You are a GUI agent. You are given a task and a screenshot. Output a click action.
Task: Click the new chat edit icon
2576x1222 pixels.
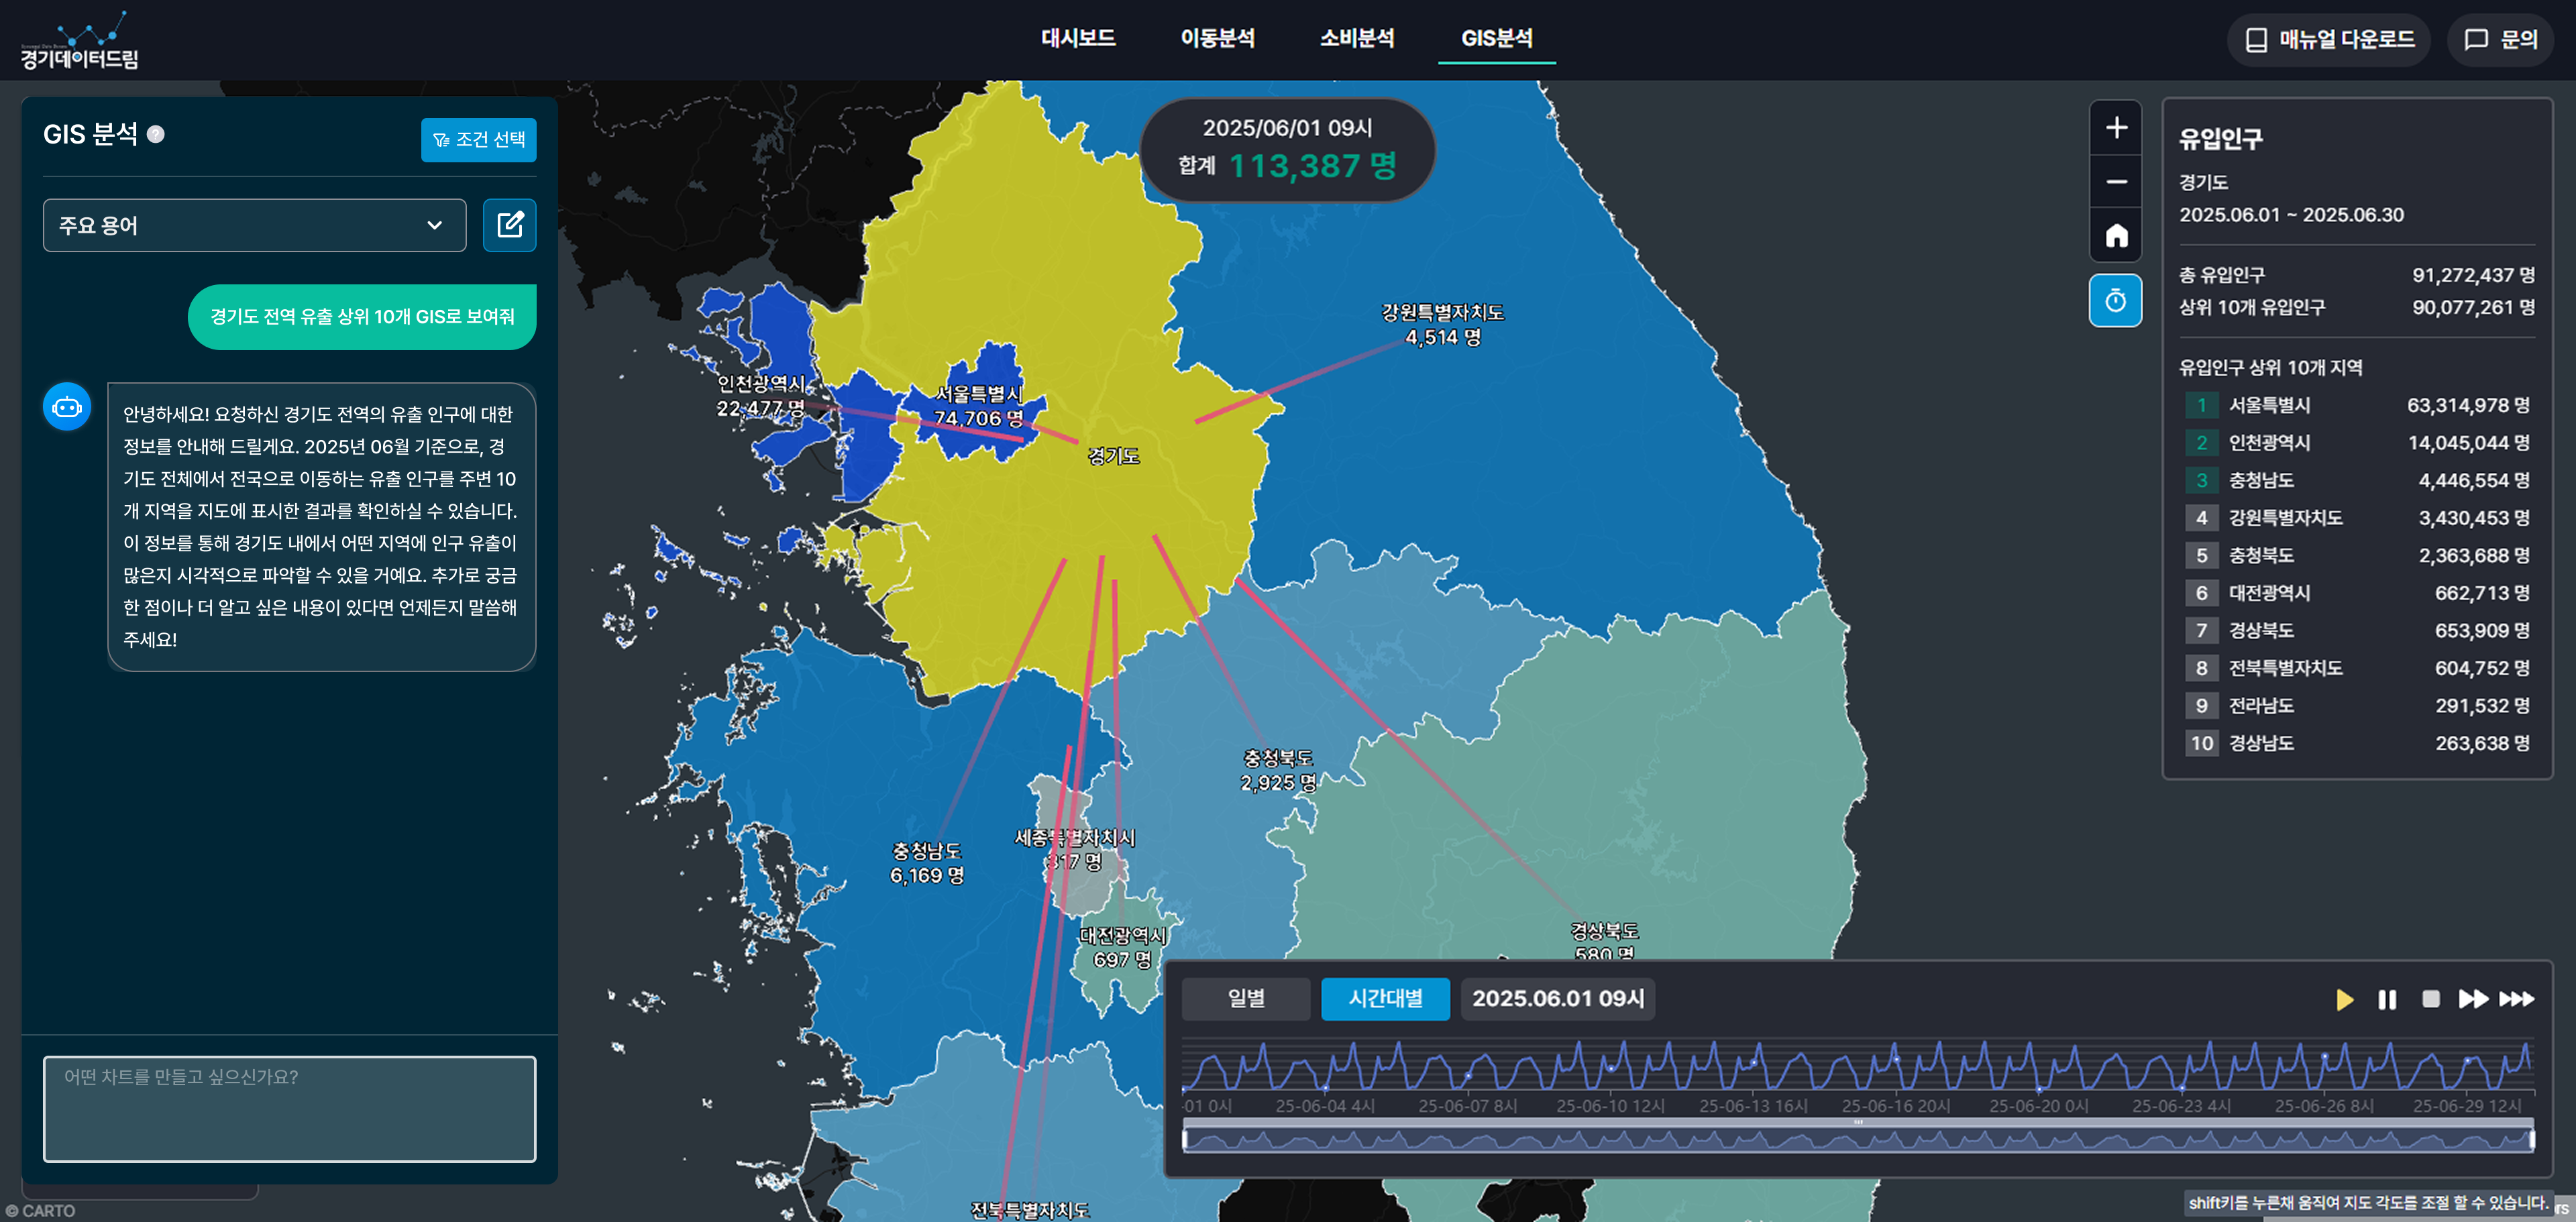tap(510, 225)
